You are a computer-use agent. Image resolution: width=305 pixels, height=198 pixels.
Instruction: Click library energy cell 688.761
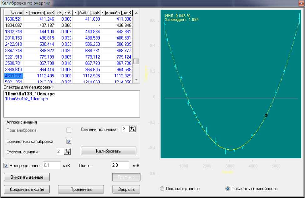(87, 51)
